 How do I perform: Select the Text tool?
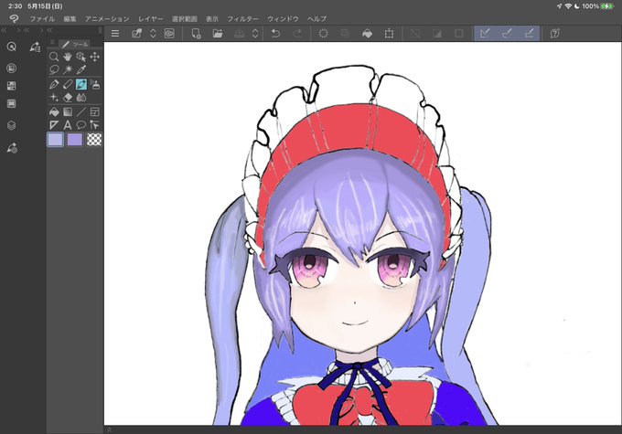coord(68,125)
